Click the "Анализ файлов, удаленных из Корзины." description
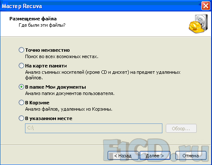 (x=69, y=109)
